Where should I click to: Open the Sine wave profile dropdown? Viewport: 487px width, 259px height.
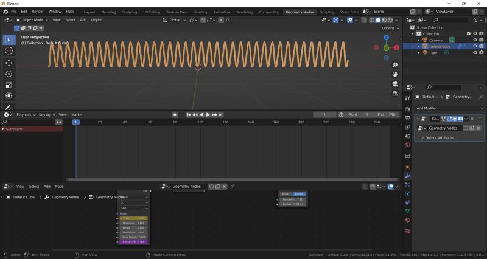click(x=134, y=208)
